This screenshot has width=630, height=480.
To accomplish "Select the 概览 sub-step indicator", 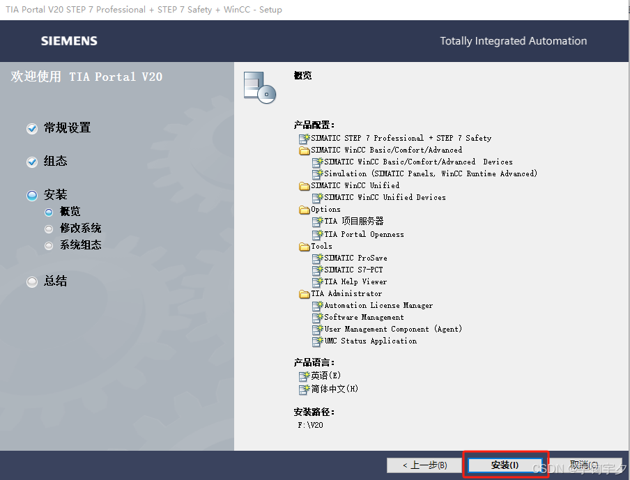I will click(49, 212).
